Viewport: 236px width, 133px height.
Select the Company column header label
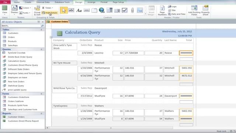click(x=59, y=40)
